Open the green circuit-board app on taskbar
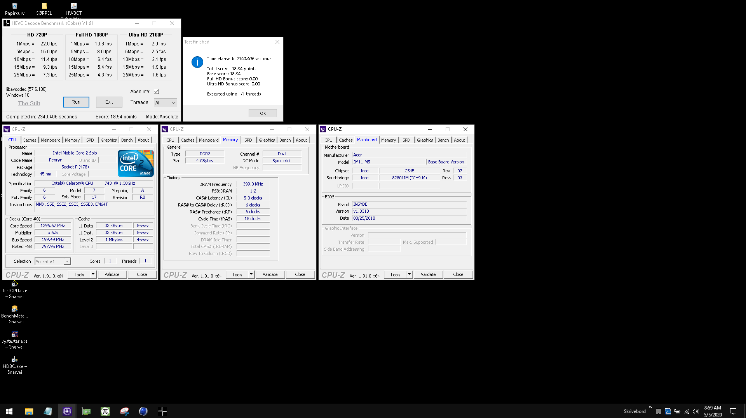The width and height of the screenshot is (746, 418). (86, 411)
